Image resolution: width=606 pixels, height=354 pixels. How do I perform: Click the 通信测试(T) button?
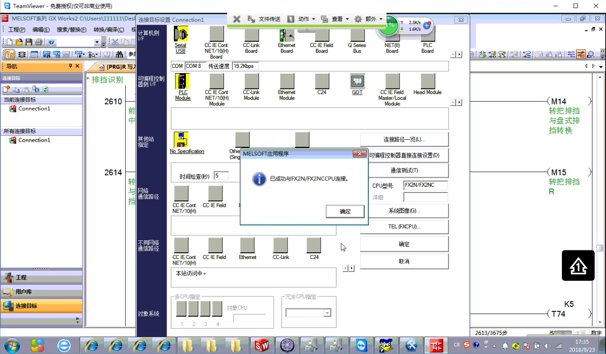pos(404,171)
